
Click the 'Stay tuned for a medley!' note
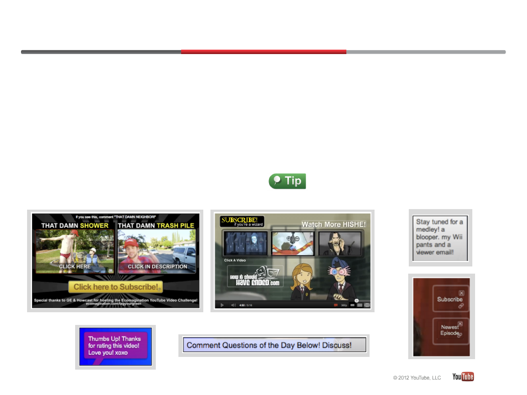[x=440, y=238]
